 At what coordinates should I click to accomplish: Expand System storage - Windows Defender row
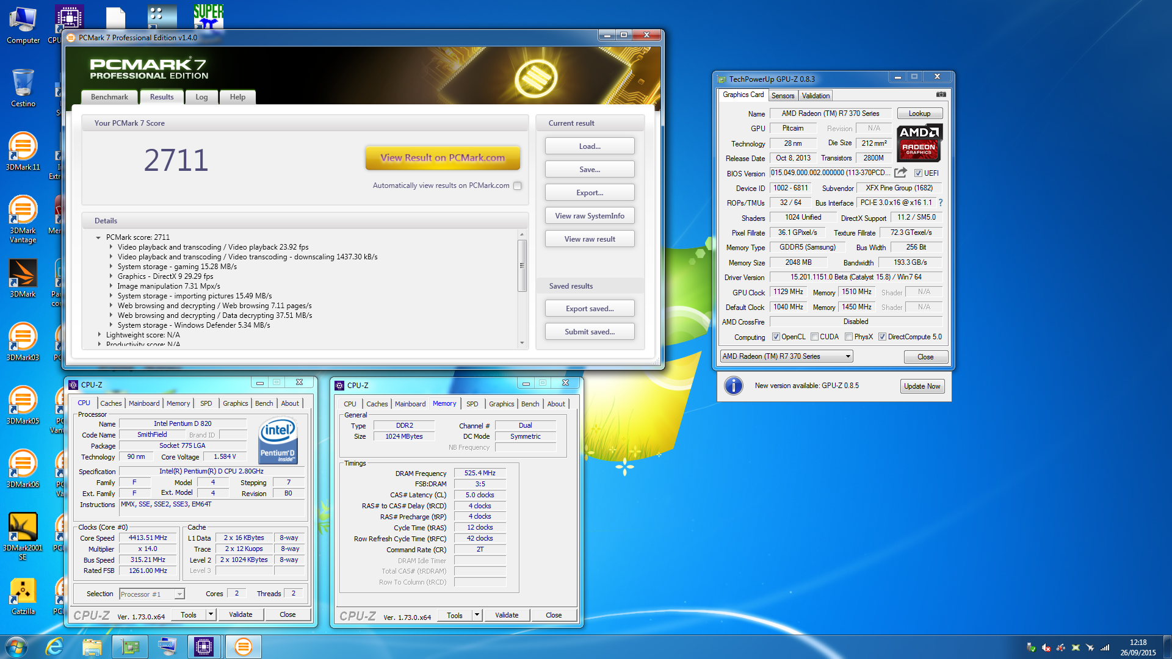(111, 325)
